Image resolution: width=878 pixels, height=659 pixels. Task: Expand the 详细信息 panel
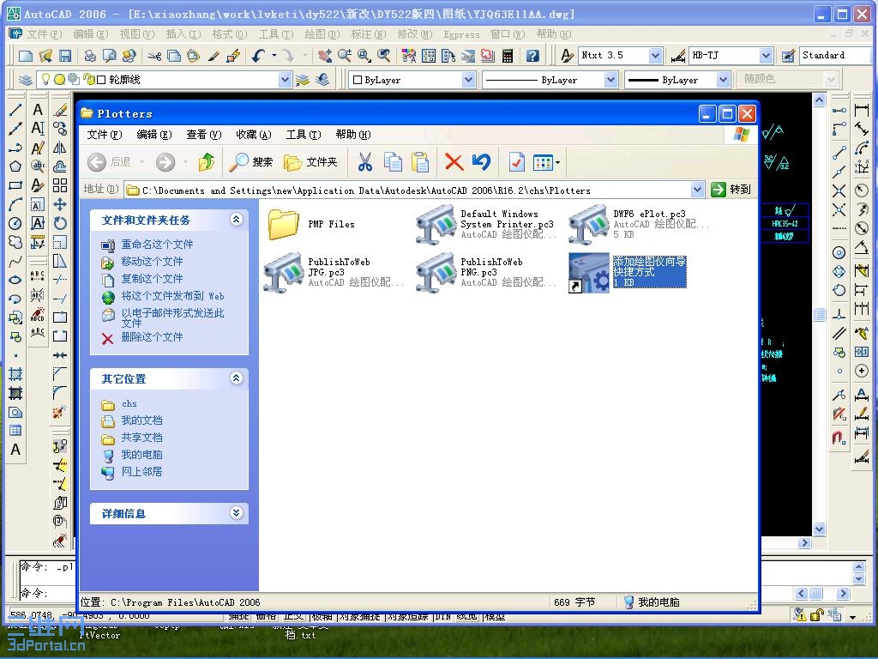[237, 512]
